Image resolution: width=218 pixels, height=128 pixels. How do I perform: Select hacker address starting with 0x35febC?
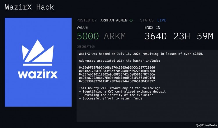117,74
